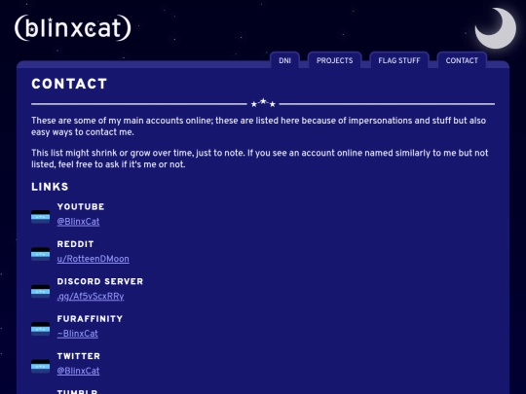Open the @BlinxCat YouTube link
This screenshot has width=526, height=394.
click(x=78, y=222)
